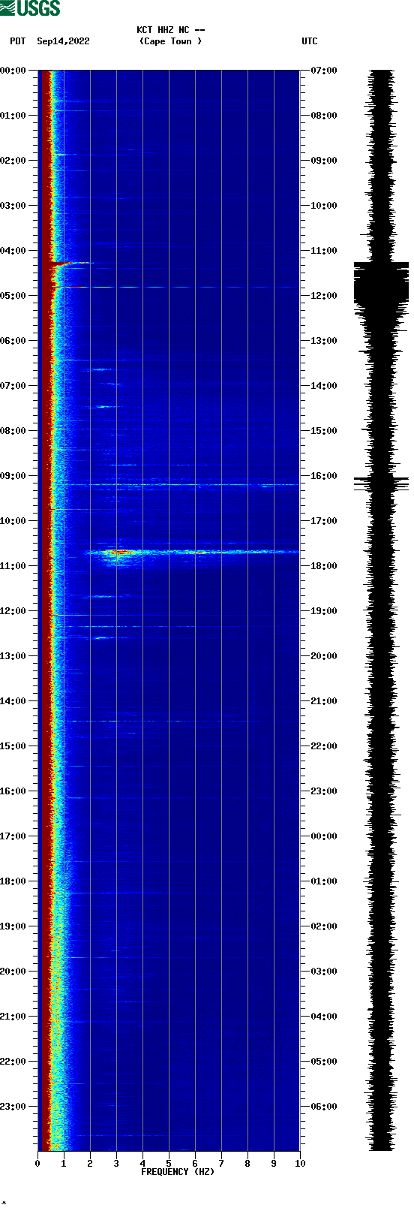Viewport: 414px width, 1211px height.
Task: Click the frequency axis tick '0'
Action: click(37, 1164)
